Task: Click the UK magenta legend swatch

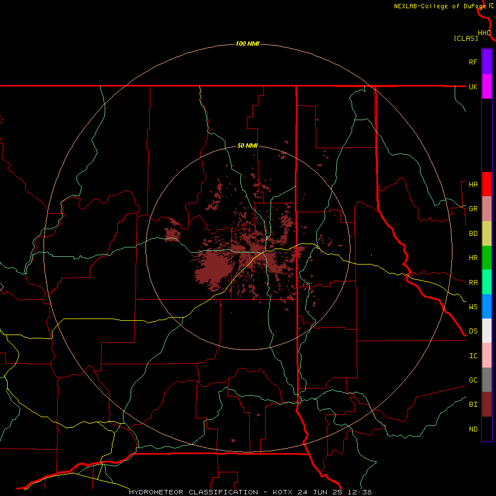Action: pyautogui.click(x=487, y=87)
